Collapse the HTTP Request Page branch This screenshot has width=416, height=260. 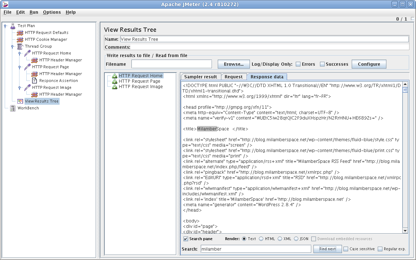coord(20,67)
